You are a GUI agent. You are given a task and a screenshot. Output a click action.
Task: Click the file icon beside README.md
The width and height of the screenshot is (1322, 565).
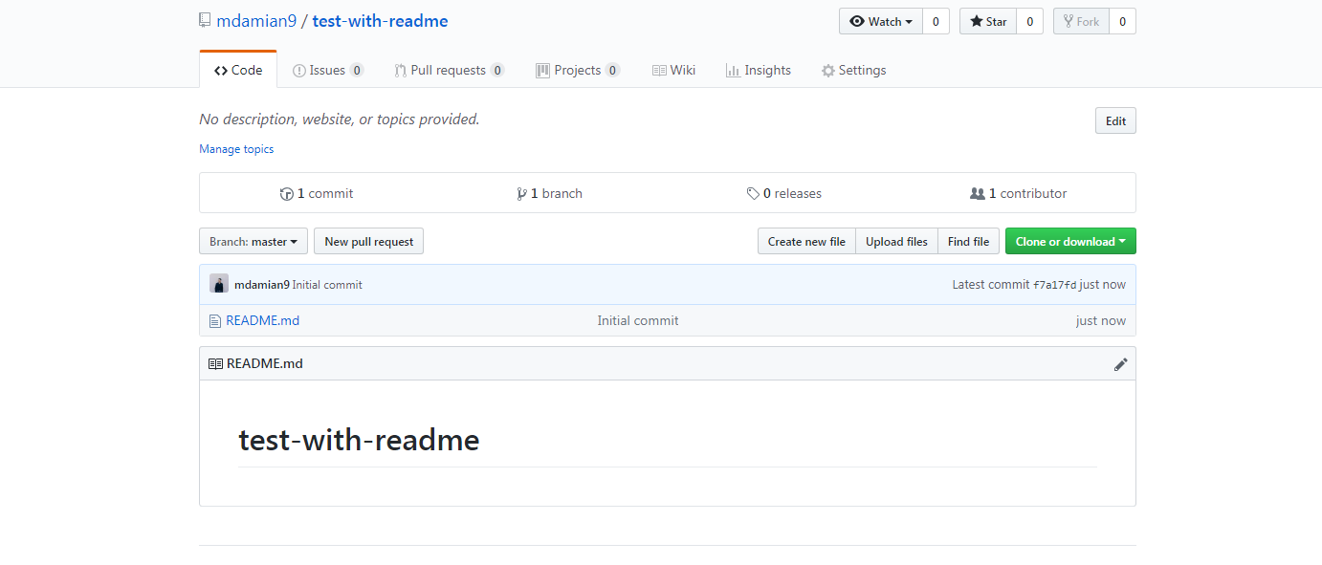[214, 320]
